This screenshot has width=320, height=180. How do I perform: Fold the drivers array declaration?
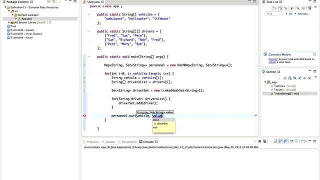click(88, 31)
